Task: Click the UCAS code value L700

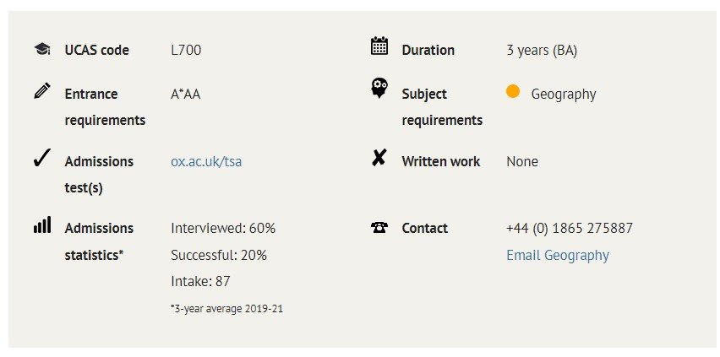Action: tap(186, 50)
